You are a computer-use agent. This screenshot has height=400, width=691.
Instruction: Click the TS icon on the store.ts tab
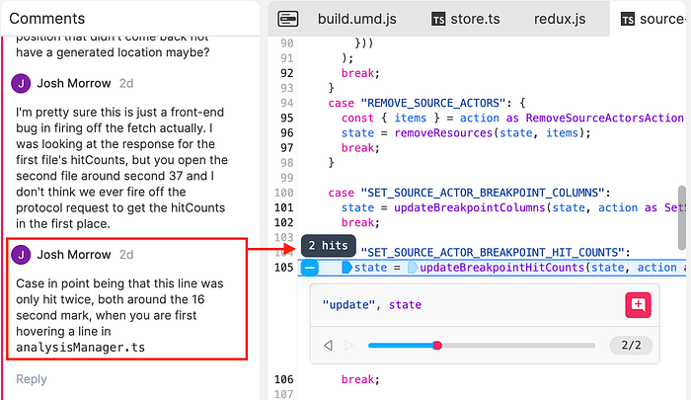coord(439,19)
